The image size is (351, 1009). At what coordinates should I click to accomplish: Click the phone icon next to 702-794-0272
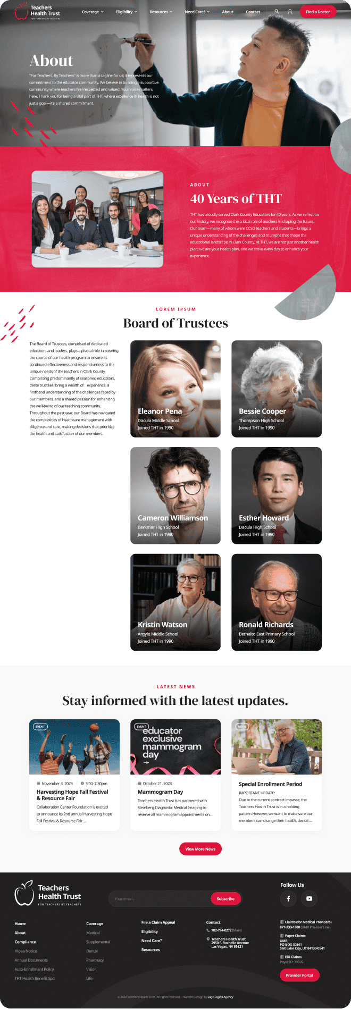click(x=208, y=930)
